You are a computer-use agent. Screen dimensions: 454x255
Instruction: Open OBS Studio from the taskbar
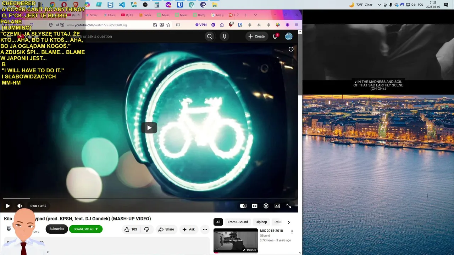145,5
